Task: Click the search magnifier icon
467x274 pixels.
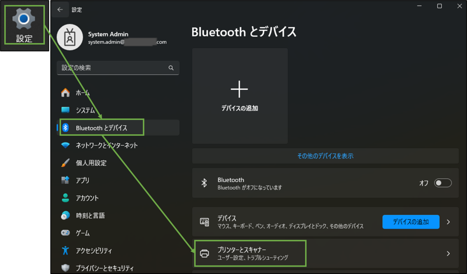Action: pos(171,68)
